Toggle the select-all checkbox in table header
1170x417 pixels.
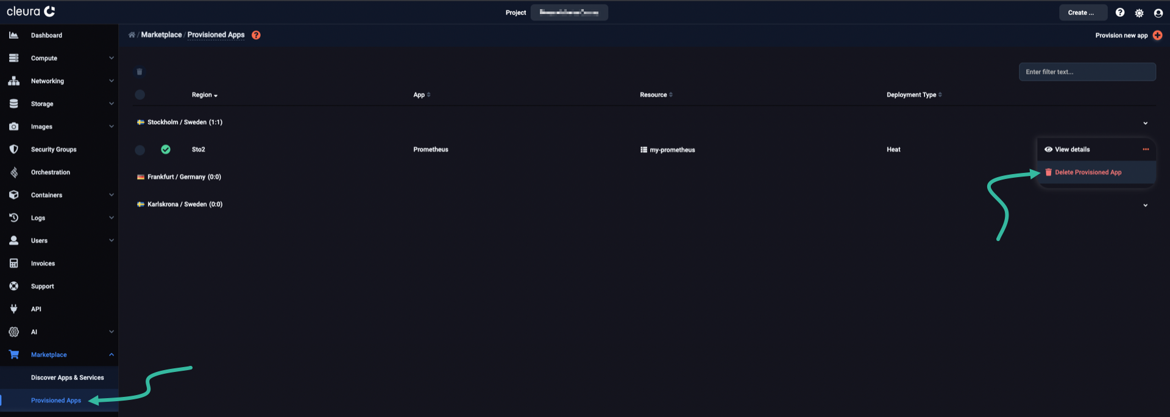coord(140,95)
